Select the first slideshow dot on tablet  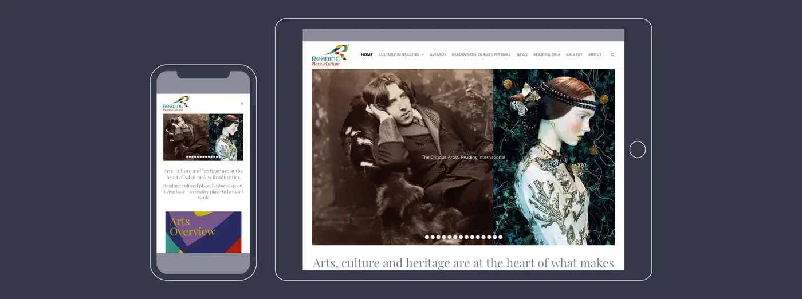(427, 237)
